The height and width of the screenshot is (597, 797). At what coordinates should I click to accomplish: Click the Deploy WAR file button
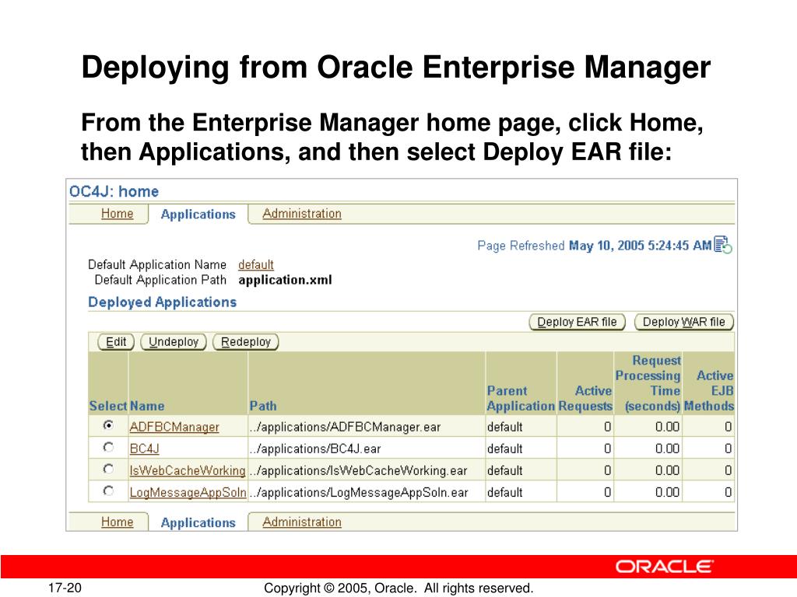[x=684, y=322]
